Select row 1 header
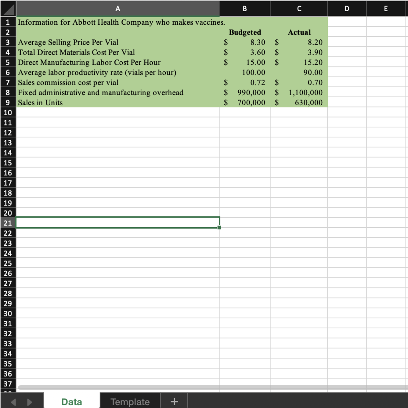Image resolution: width=408 pixels, height=408 pixels. [x=8, y=22]
